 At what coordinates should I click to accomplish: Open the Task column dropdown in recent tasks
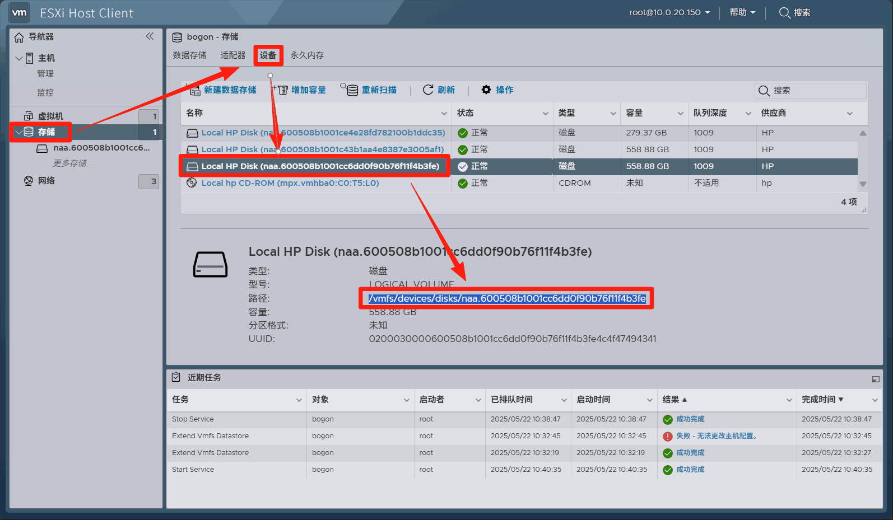[x=299, y=400]
